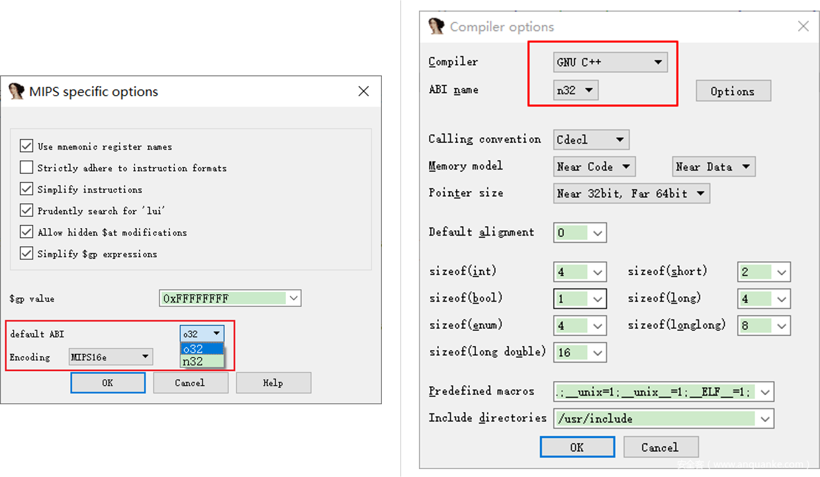
Task: Open the sizeof(long) dropdown
Action: pyautogui.click(x=782, y=299)
